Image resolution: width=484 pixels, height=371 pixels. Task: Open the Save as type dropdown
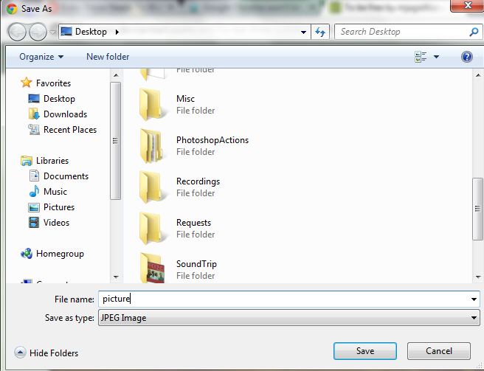(x=289, y=318)
